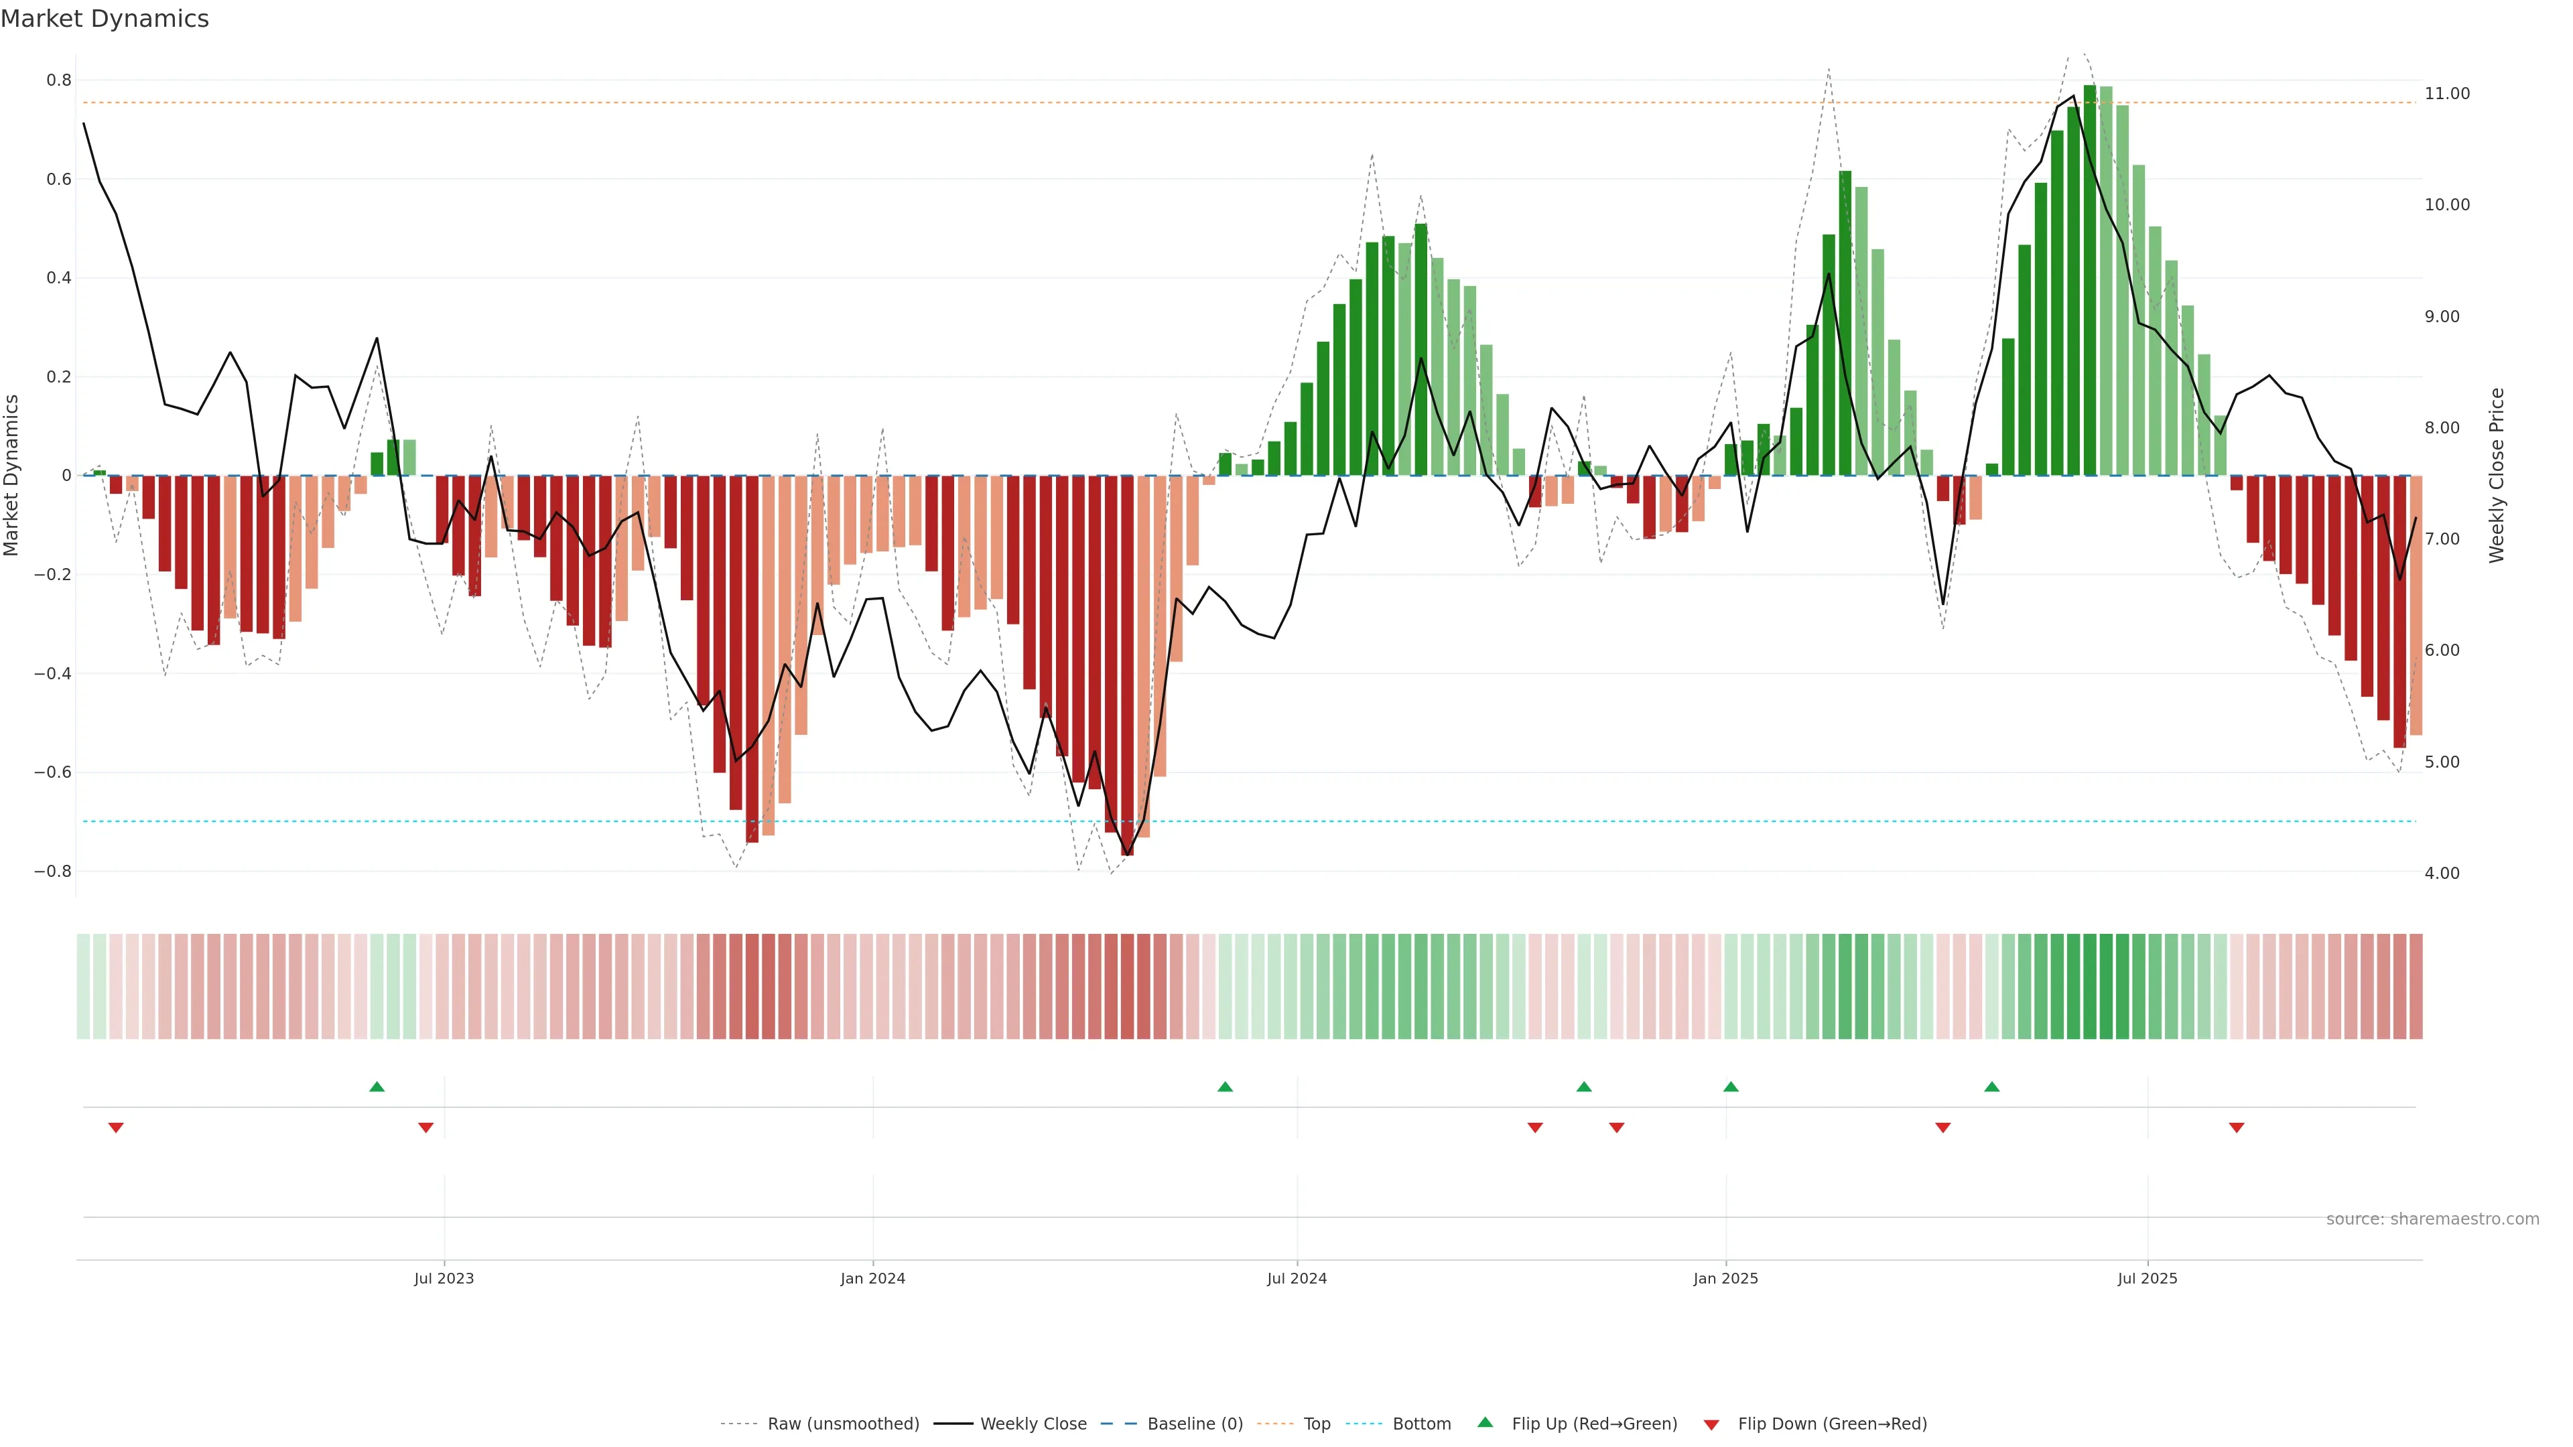Toggle the Baseline (0) legend entry

[x=1195, y=1424]
